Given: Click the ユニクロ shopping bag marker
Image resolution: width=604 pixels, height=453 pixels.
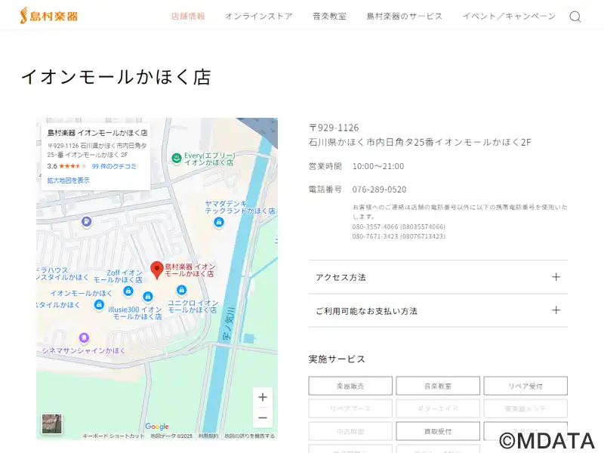Looking at the screenshot, I should [181, 290].
